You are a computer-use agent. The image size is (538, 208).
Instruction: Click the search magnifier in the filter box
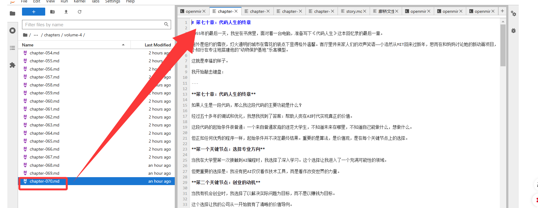pos(166,24)
